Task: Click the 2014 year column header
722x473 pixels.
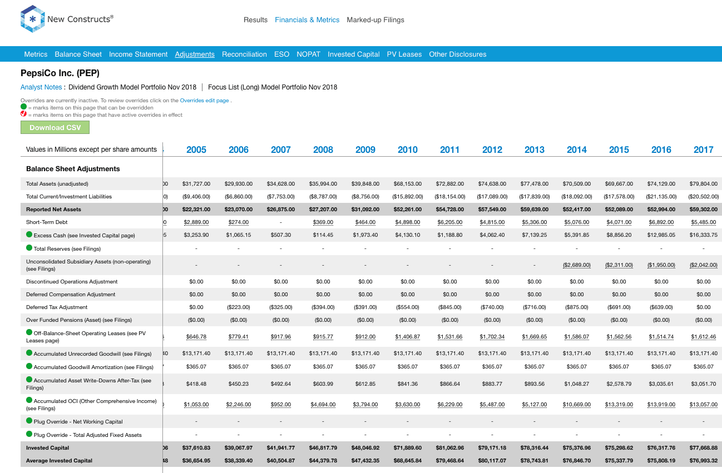Action: point(577,150)
